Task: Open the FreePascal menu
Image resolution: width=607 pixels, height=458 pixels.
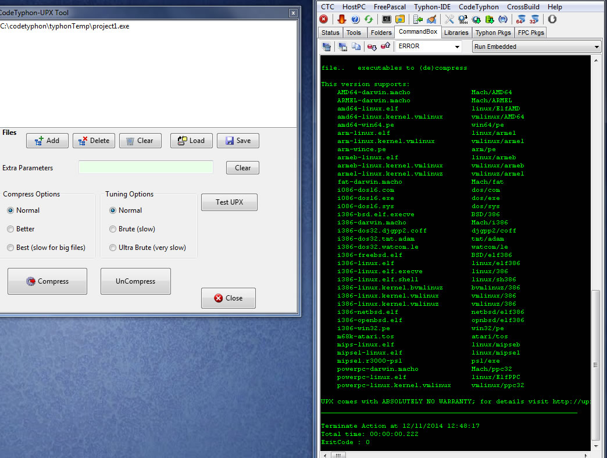Action: tap(390, 7)
